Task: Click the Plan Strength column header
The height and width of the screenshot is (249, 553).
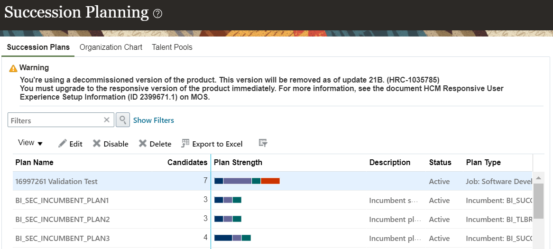Action: coord(238,162)
